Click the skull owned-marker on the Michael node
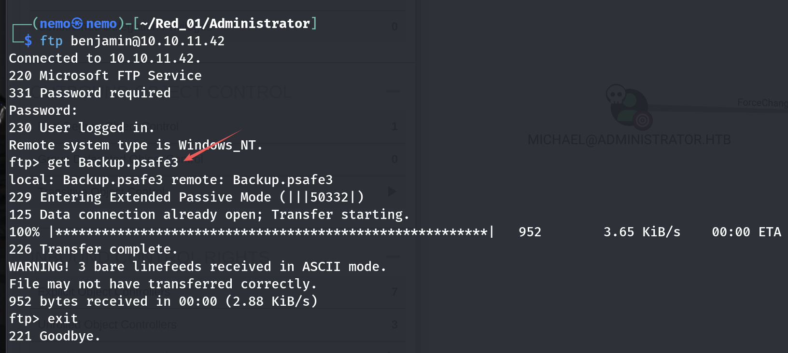Screen dimensions: 788x353 coord(616,95)
